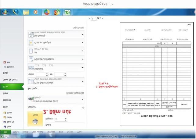Image resolution: width=196 pixels, height=139 pixels.
Task: Click the taskbar icon between Chrome and Excel
Action: click(x=57, y=12)
